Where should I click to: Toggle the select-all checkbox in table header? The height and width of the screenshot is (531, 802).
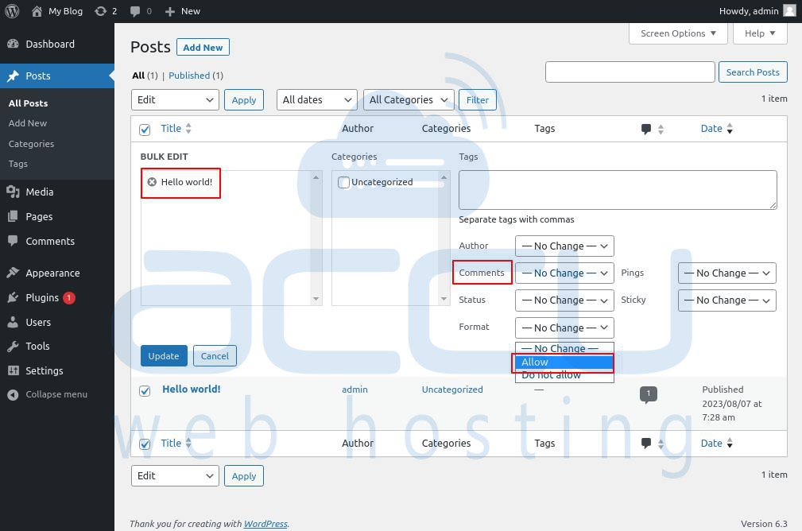[145, 128]
